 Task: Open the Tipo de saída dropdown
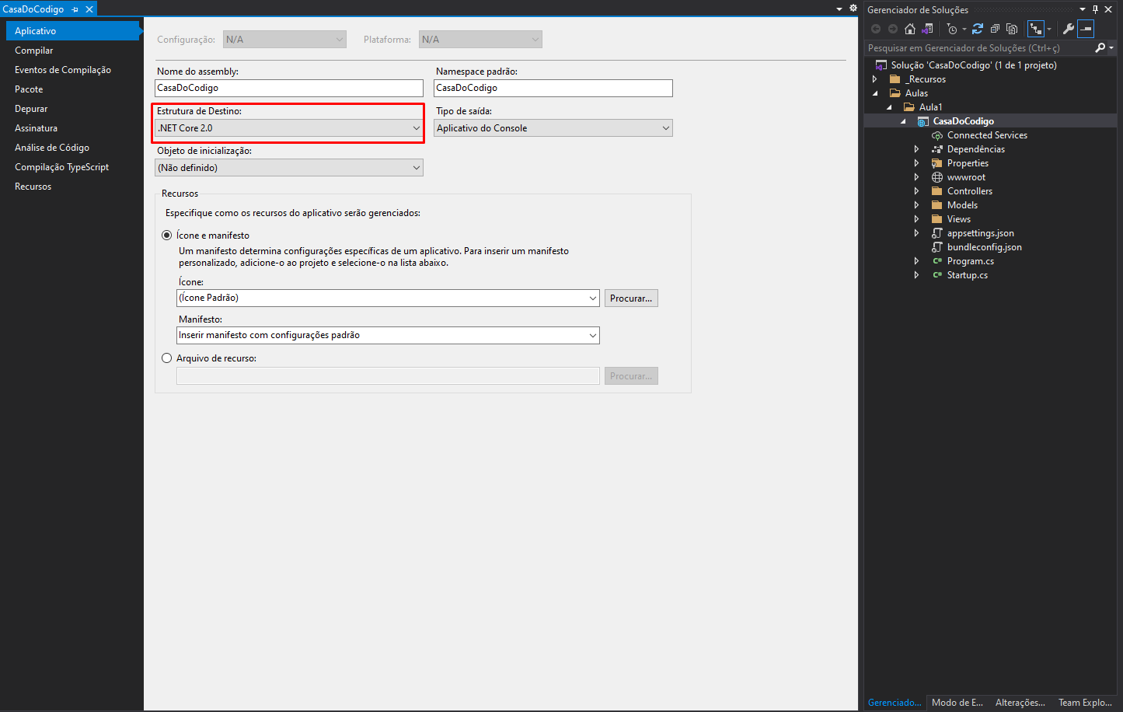553,128
